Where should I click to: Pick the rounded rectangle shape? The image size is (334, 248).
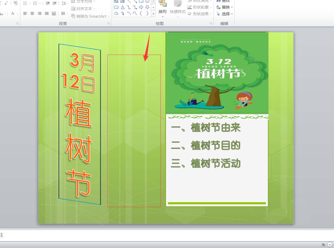click(x=116, y=7)
